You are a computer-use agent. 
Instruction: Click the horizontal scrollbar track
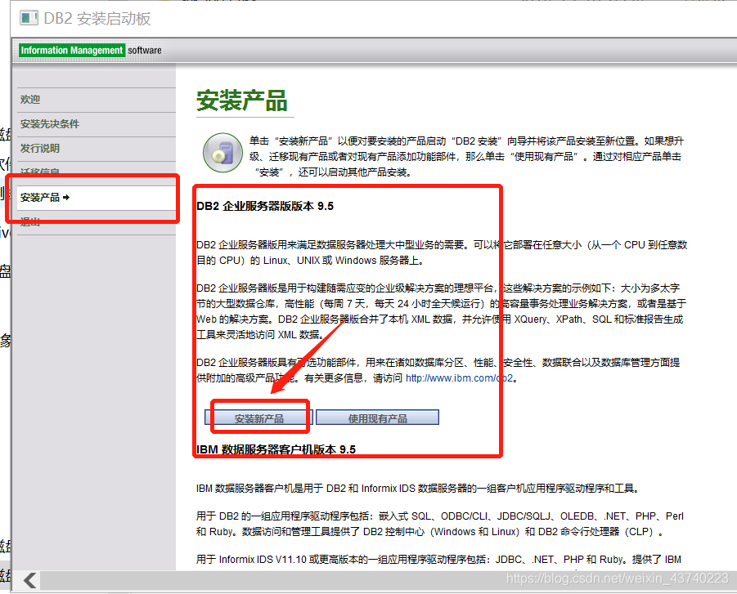(x=389, y=580)
